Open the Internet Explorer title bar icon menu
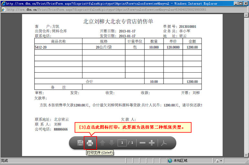Image resolution: width=249 pixels, height=165 pixels. point(3,3)
